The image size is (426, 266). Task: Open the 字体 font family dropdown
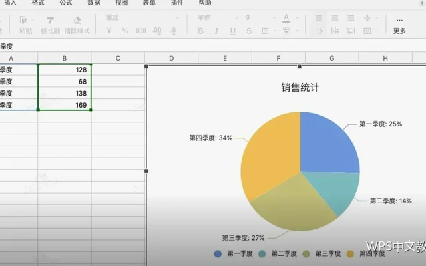click(218, 18)
